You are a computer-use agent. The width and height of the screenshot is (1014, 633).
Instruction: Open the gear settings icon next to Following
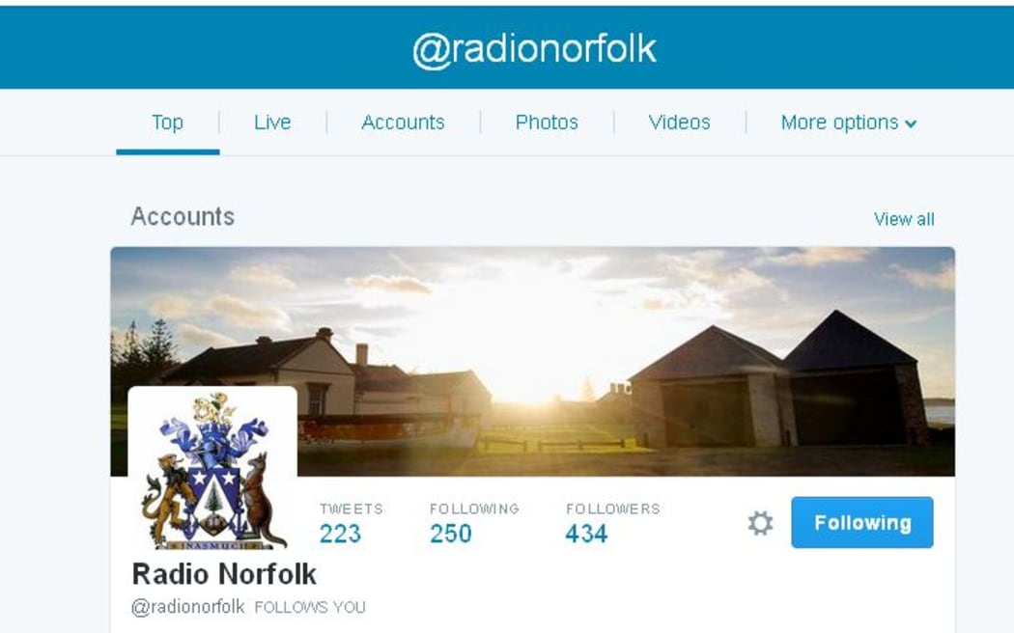pyautogui.click(x=761, y=523)
